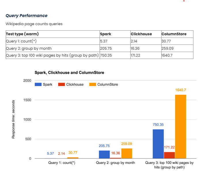The height and width of the screenshot is (171, 209).
Task: Click the small orange ColumnStore bar for Query 1
Action: (x=73, y=158)
